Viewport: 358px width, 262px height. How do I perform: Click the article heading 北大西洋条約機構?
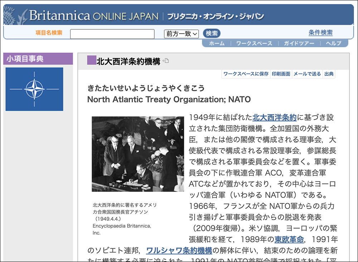128,61
